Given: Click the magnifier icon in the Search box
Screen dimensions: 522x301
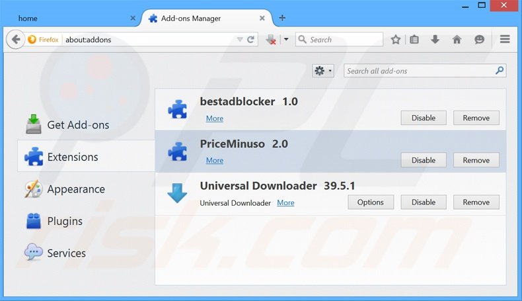Looking at the screenshot, I should [x=302, y=39].
